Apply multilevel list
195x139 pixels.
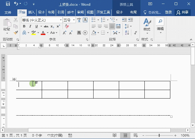pos(113,20)
